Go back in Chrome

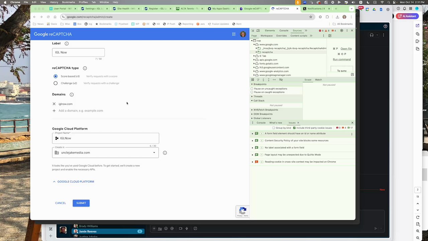[34, 17]
